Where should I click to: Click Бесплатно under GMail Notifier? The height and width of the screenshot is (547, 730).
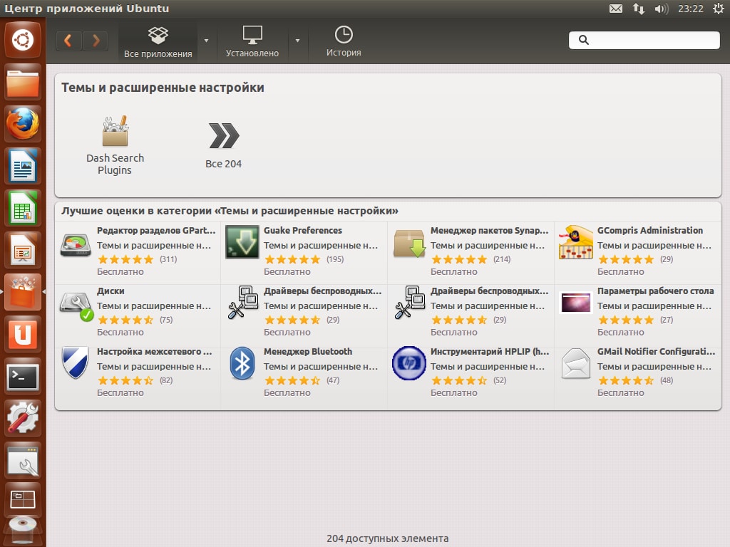[x=621, y=392]
